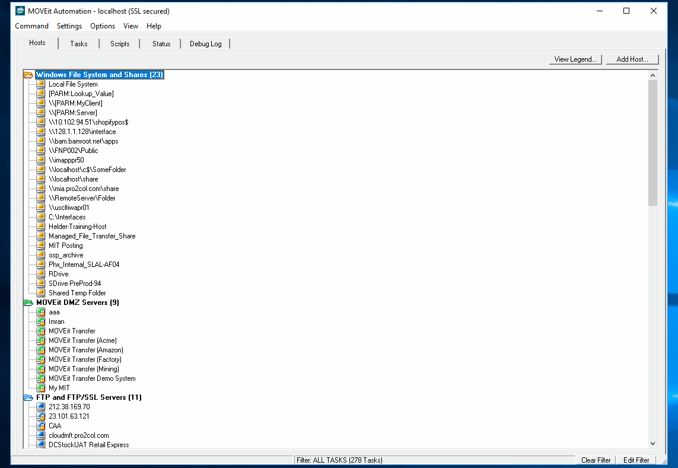Click the Helder-Training-Host icon
The height and width of the screenshot is (468, 678).
click(x=41, y=227)
